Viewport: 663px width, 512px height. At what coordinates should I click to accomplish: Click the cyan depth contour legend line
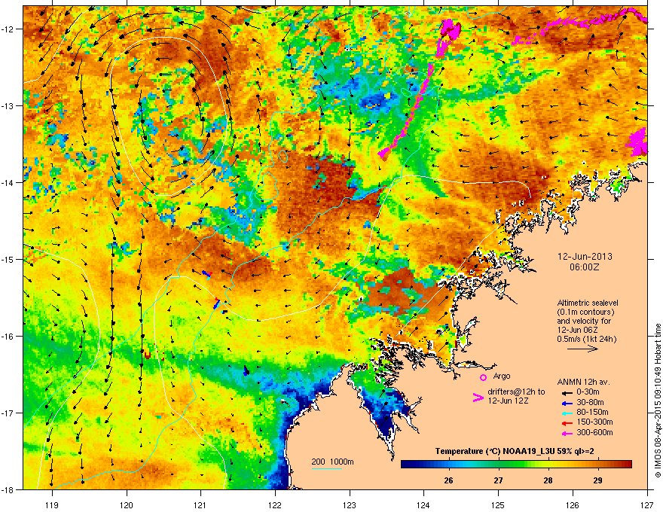click(327, 468)
